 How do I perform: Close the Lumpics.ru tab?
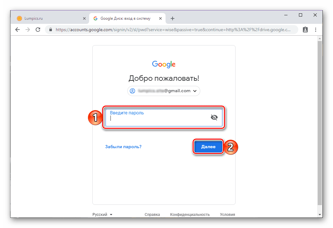pos(84,18)
